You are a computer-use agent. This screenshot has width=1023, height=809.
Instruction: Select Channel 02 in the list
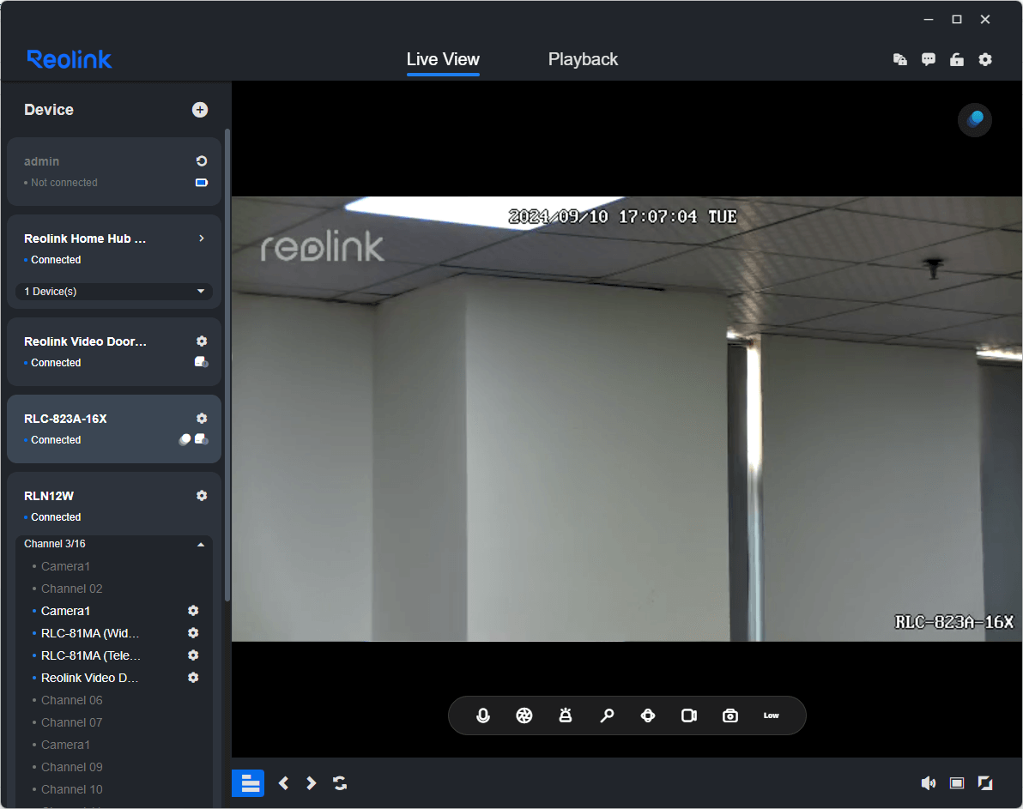(x=72, y=589)
